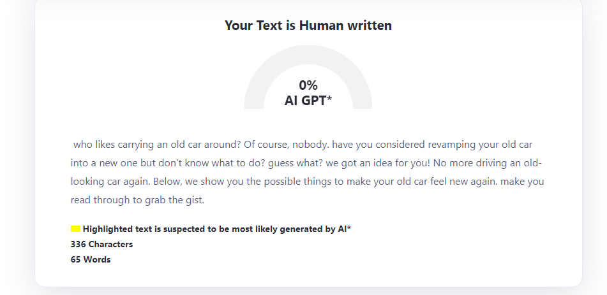The width and height of the screenshot is (607, 295).
Task: Click the words 'read through' on last line
Action: click(x=96, y=200)
